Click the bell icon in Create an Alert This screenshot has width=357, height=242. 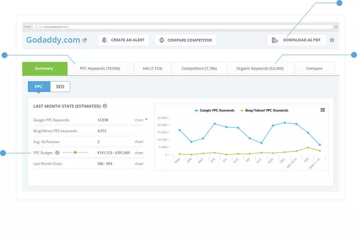tap(105, 40)
